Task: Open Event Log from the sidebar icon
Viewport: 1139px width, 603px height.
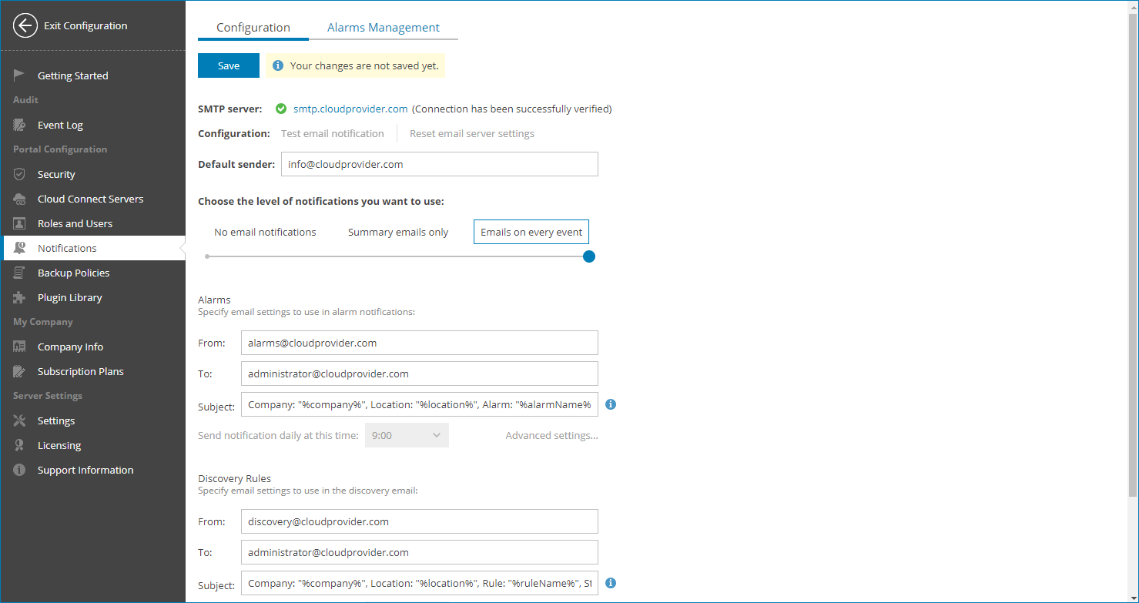Action: coord(18,125)
